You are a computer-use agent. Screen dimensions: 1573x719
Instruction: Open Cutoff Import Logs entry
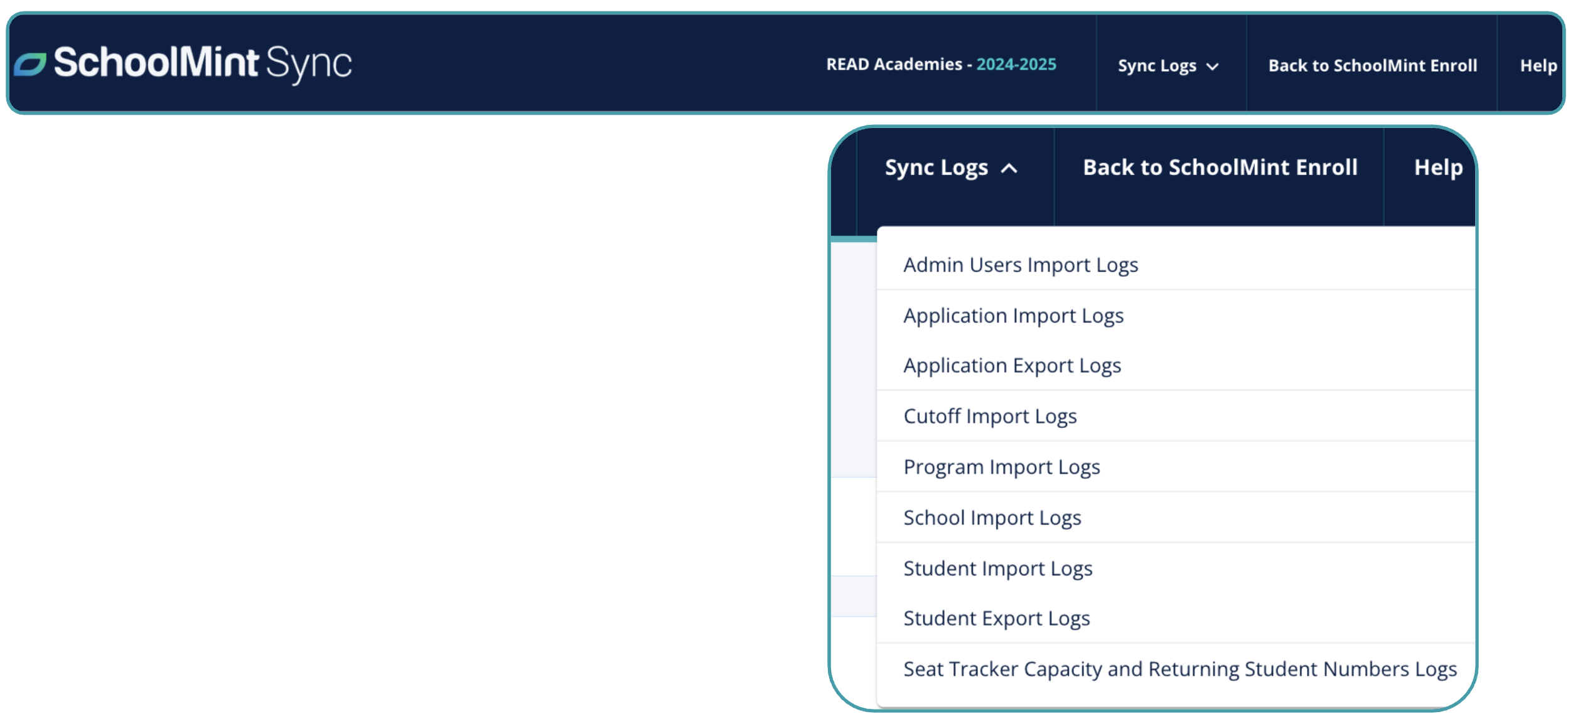pyautogui.click(x=990, y=417)
